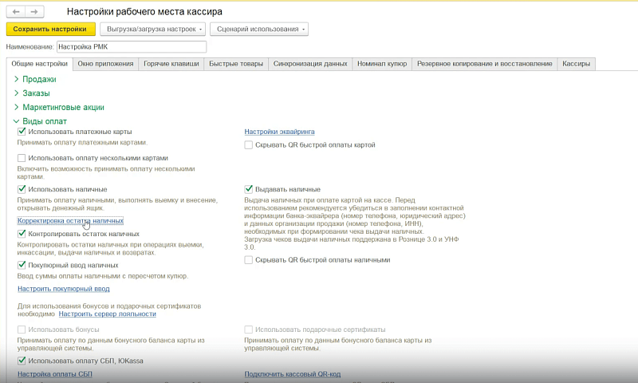This screenshot has height=383, width=638.
Task: Open the Быстрые товары tab
Action: 236,64
